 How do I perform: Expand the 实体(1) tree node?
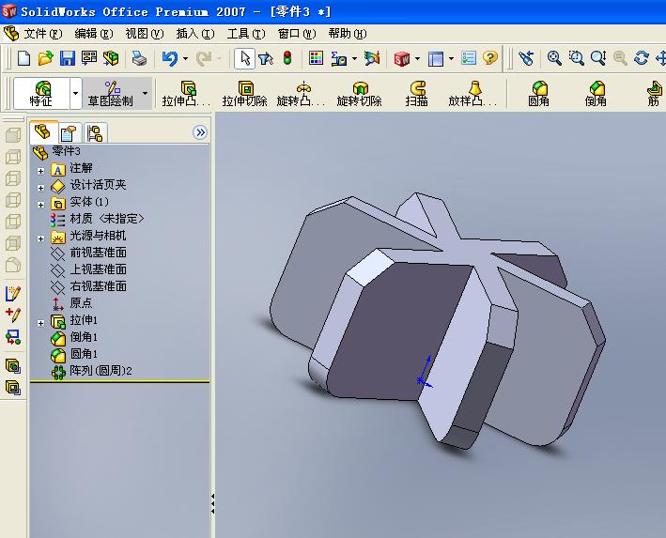tap(40, 205)
